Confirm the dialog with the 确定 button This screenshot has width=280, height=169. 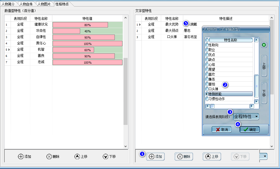tap(249, 130)
